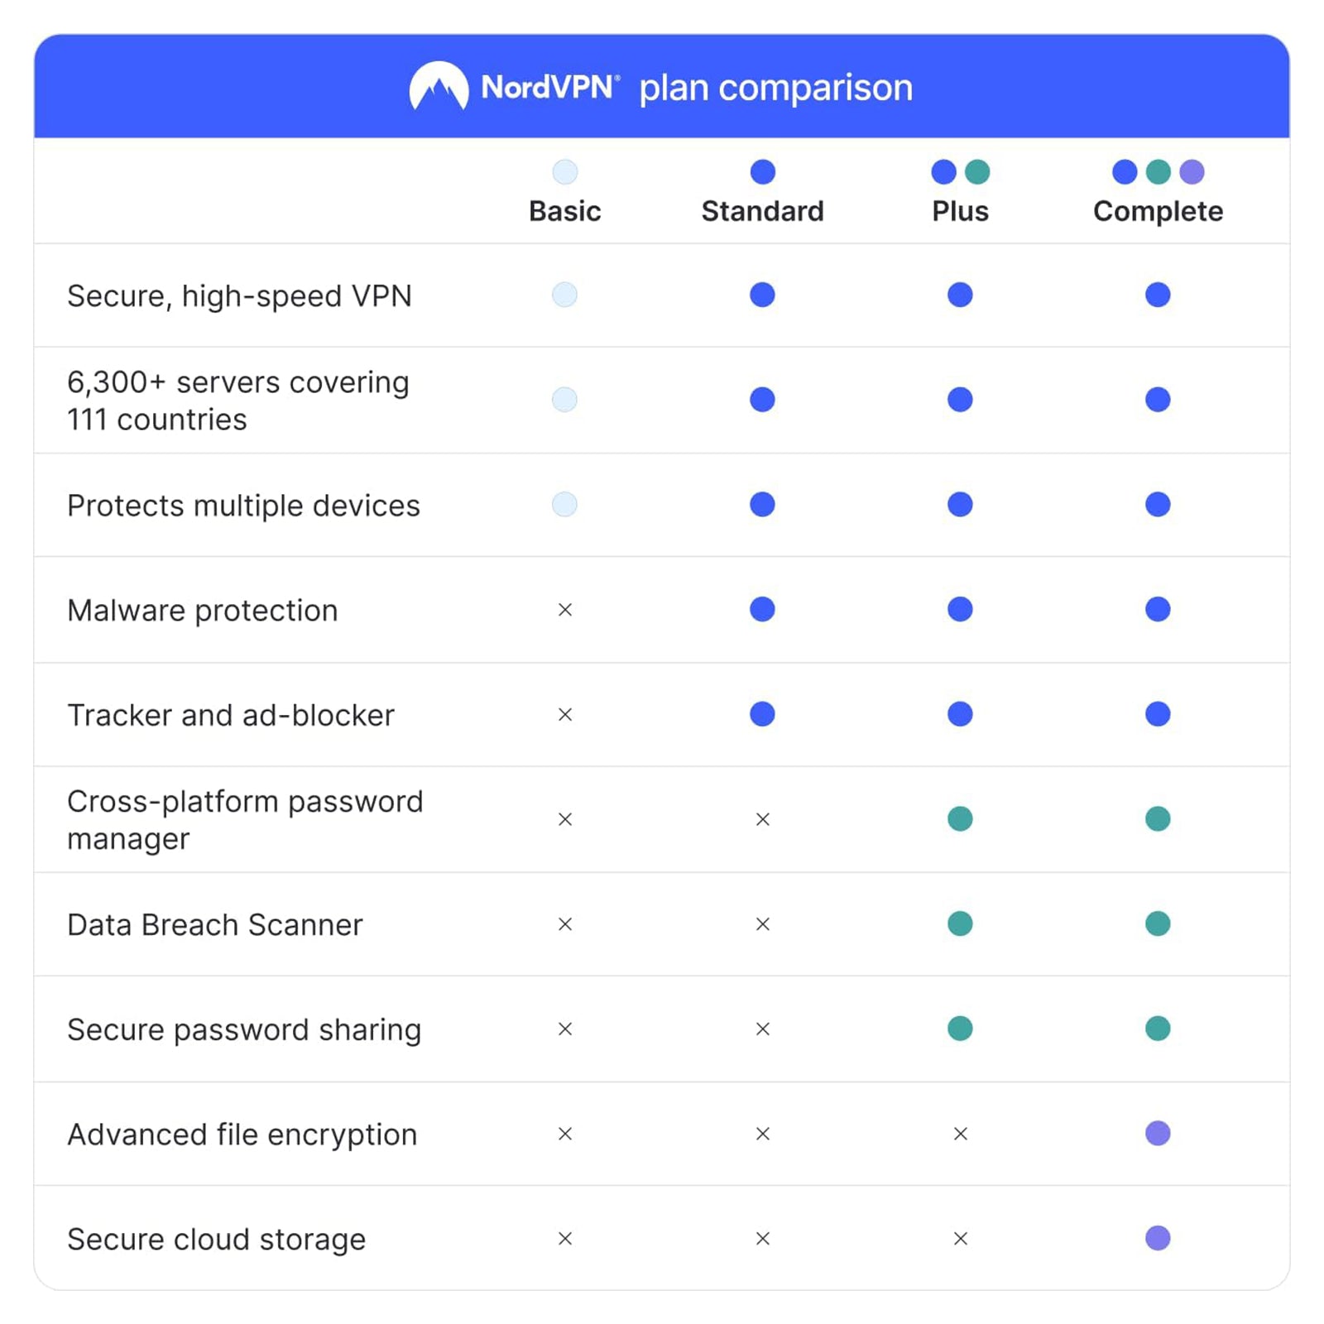
Task: Click the X for Secure cloud storage under Plus
Action: click(x=960, y=1239)
